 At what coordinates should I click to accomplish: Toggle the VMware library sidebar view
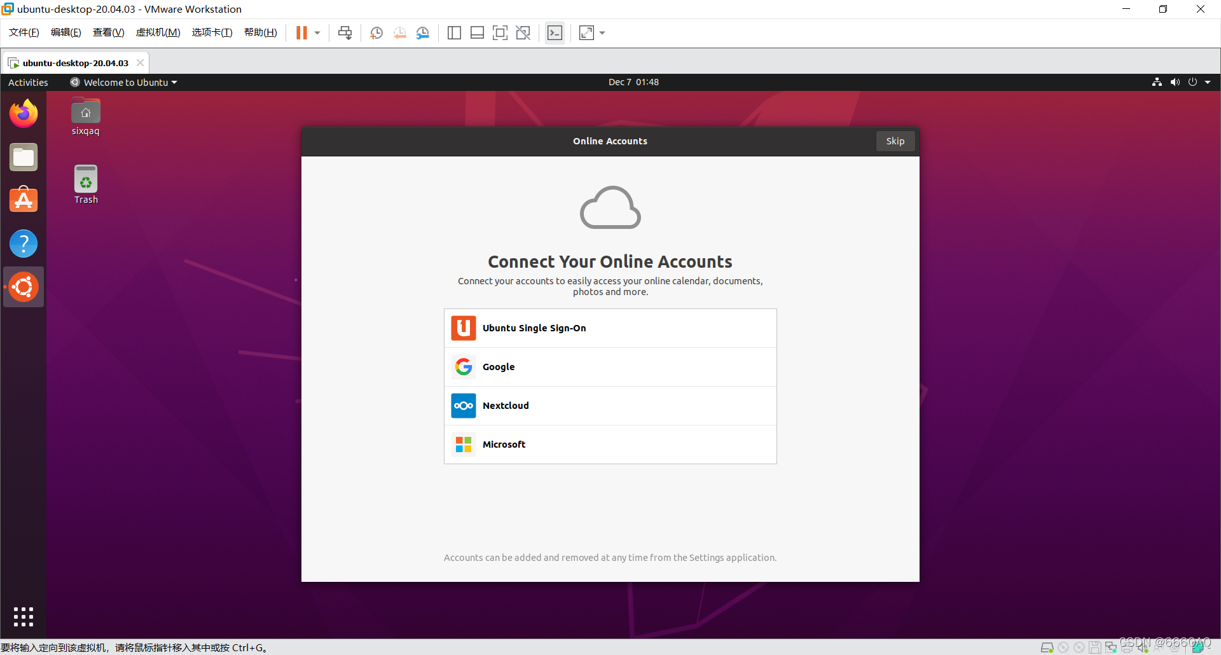pos(454,33)
